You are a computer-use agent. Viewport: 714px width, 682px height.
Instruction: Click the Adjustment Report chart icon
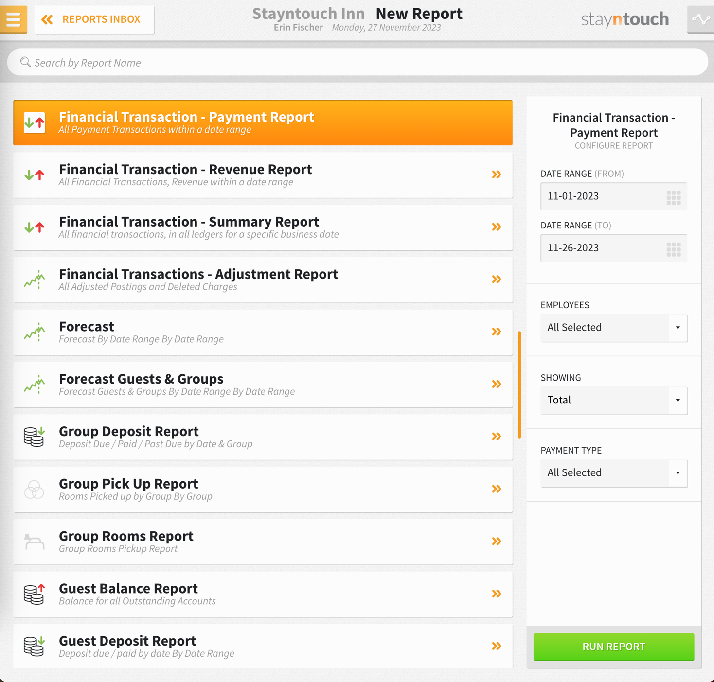point(35,280)
